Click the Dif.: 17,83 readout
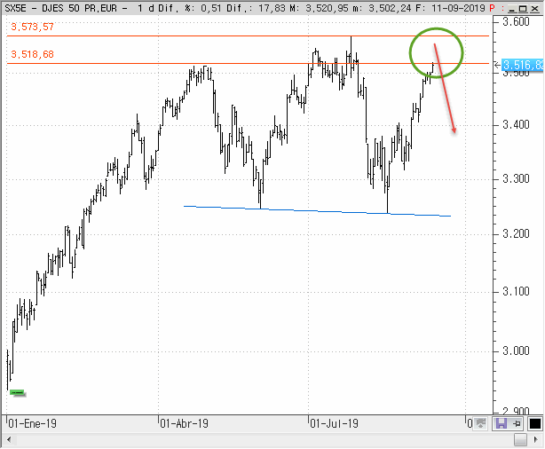The width and height of the screenshot is (545, 449). [x=257, y=8]
